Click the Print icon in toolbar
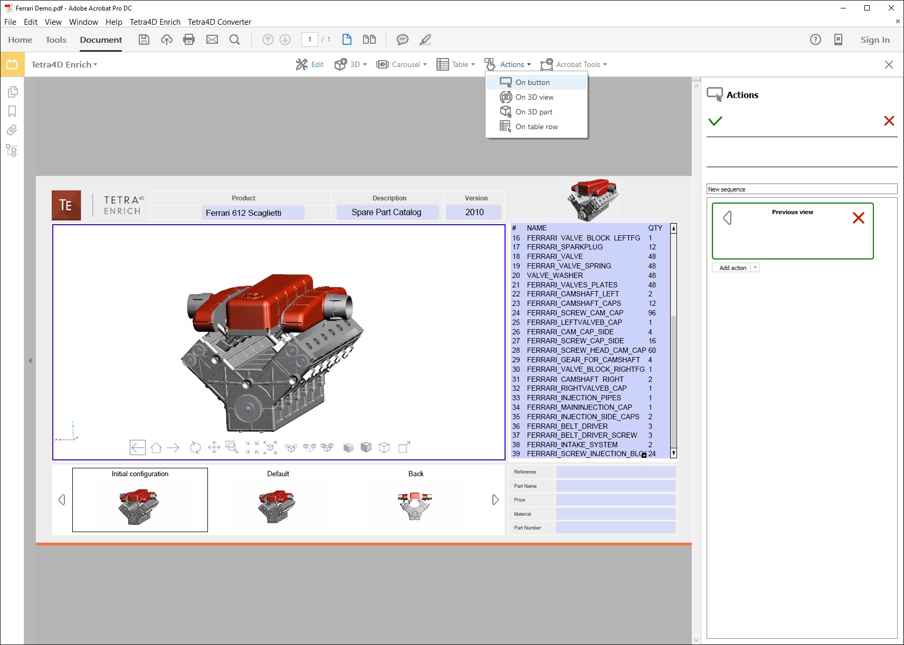The height and width of the screenshot is (645, 904). pos(189,40)
